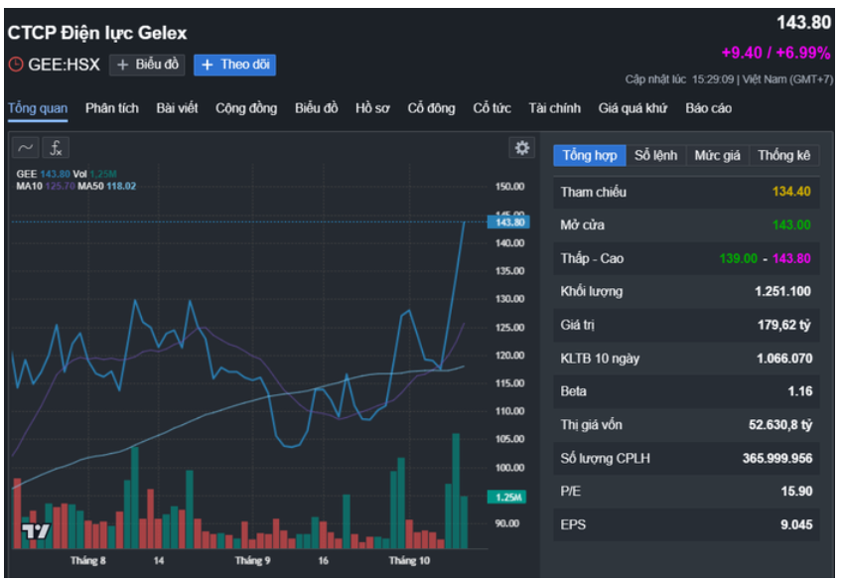This screenshot has width=841, height=581.
Task: Switch to the Mức giá tab
Action: point(717,155)
